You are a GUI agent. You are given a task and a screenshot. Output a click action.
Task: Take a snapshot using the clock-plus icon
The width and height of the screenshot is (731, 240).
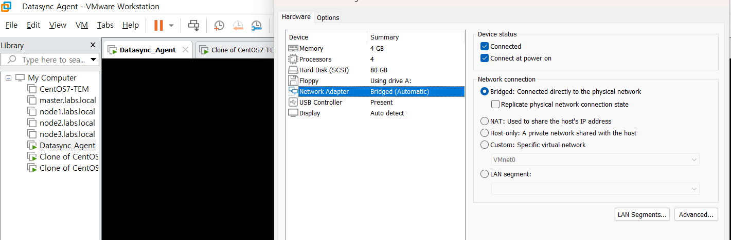[219, 25]
